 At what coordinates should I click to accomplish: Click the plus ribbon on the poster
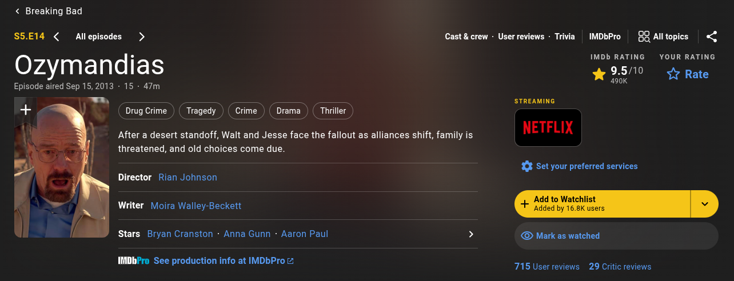[x=25, y=110]
